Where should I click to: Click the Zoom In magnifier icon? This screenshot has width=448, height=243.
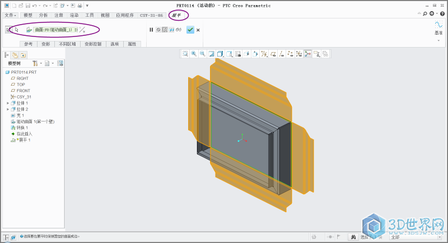click(x=194, y=54)
